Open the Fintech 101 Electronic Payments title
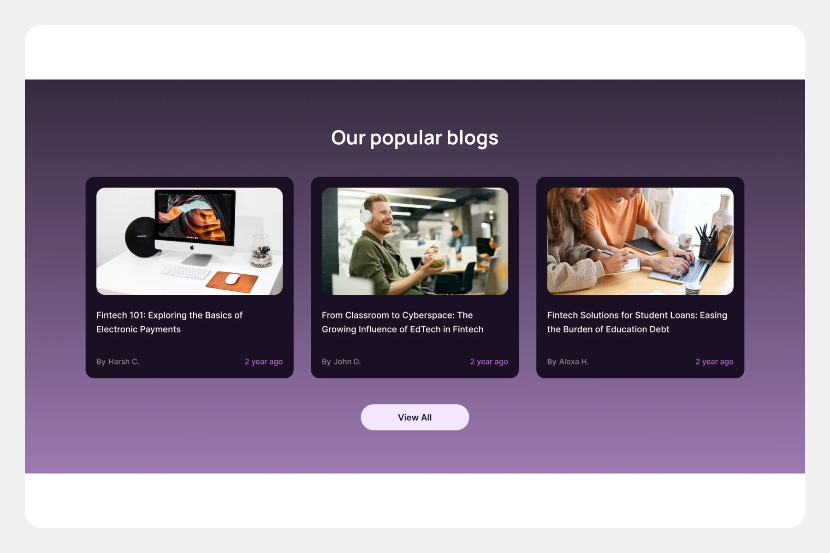830x553 pixels. coord(169,322)
